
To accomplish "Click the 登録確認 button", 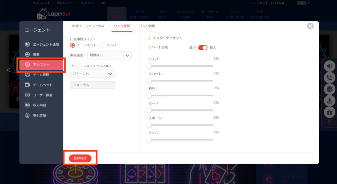I will pyautogui.click(x=80, y=158).
